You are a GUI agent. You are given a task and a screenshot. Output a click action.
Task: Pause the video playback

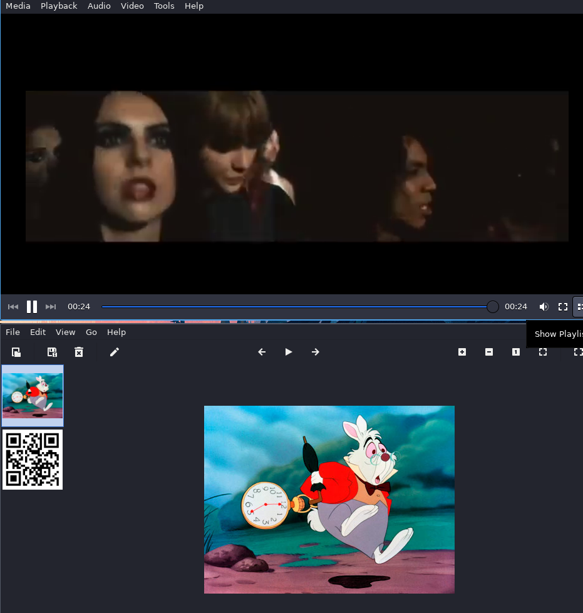click(x=32, y=307)
